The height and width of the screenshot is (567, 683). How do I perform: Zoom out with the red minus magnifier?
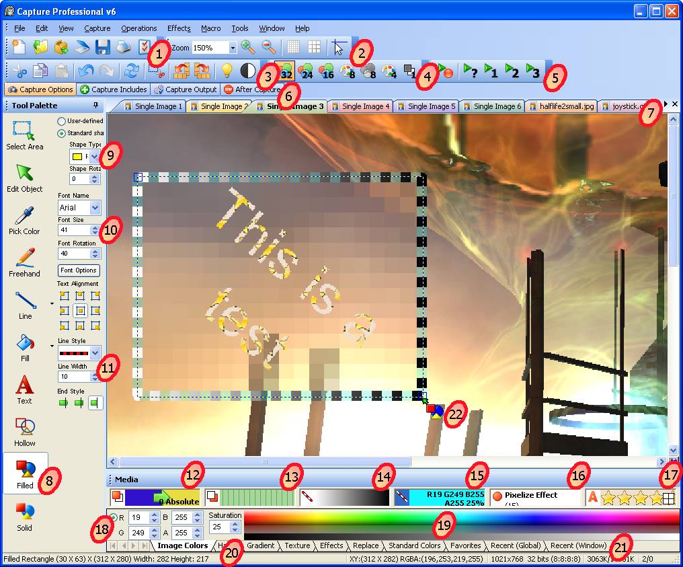tap(269, 47)
